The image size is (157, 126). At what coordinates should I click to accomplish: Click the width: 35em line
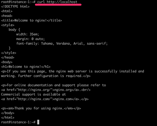pyautogui.click(x=28, y=34)
